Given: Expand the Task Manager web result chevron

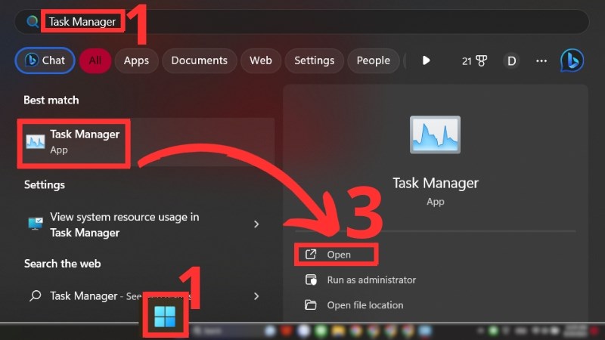Looking at the screenshot, I should click(256, 296).
